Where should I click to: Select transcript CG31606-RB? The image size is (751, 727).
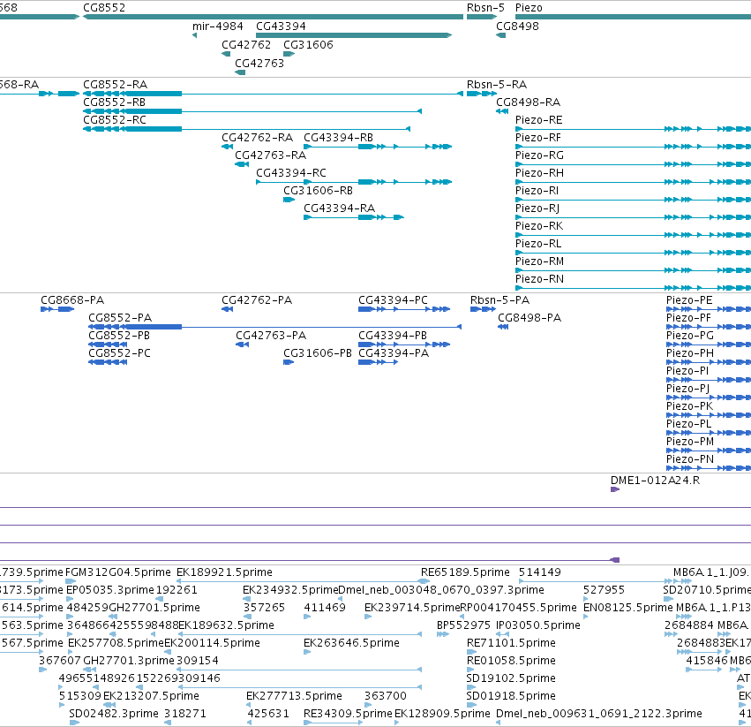point(318,191)
